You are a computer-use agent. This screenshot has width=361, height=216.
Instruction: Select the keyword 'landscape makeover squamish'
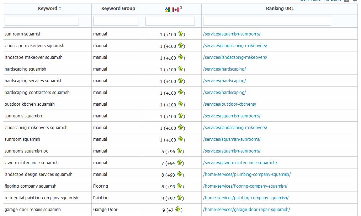[33, 57]
